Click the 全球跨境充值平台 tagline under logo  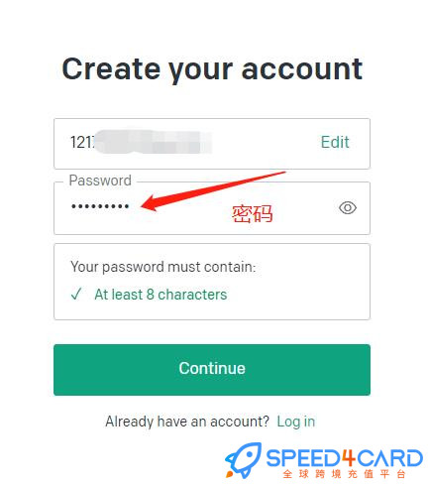[344, 474]
